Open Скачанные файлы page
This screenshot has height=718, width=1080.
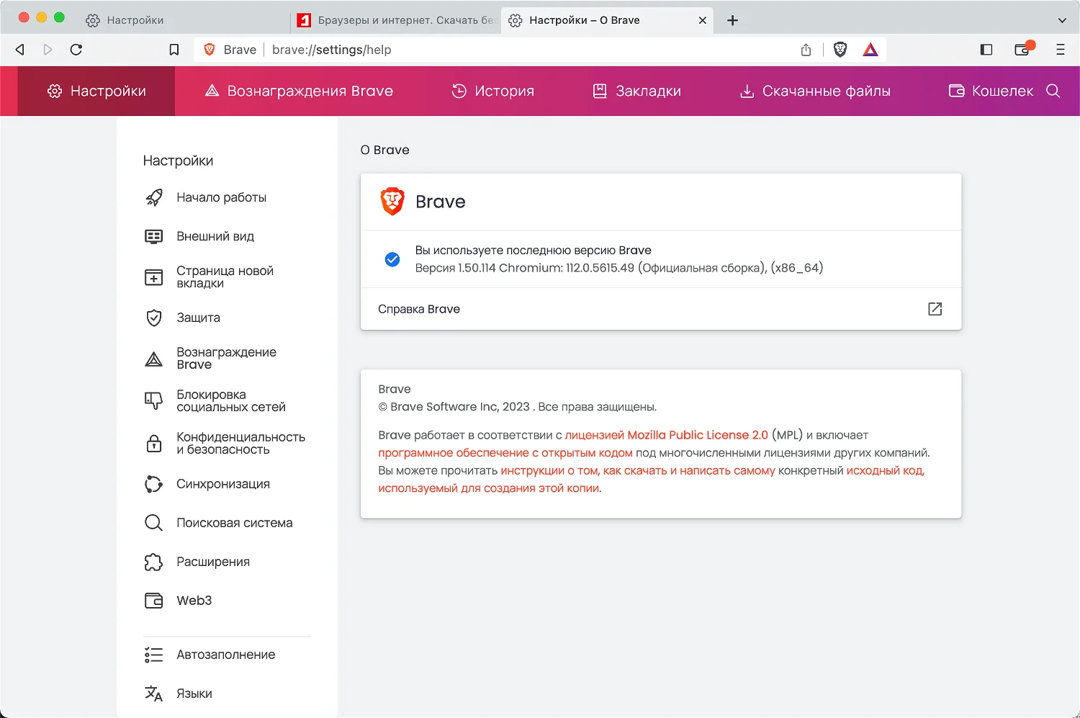[815, 91]
